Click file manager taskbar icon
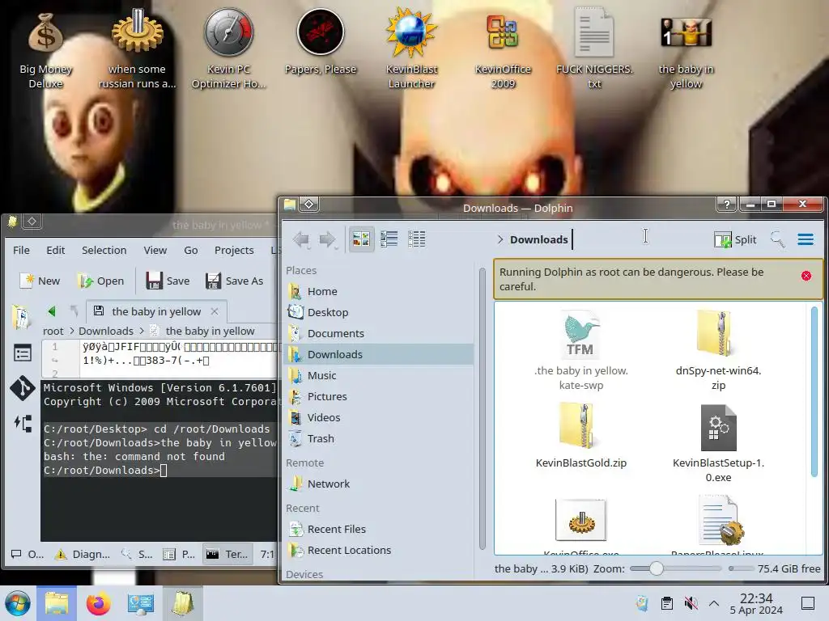This screenshot has width=829, height=621. coord(57,603)
